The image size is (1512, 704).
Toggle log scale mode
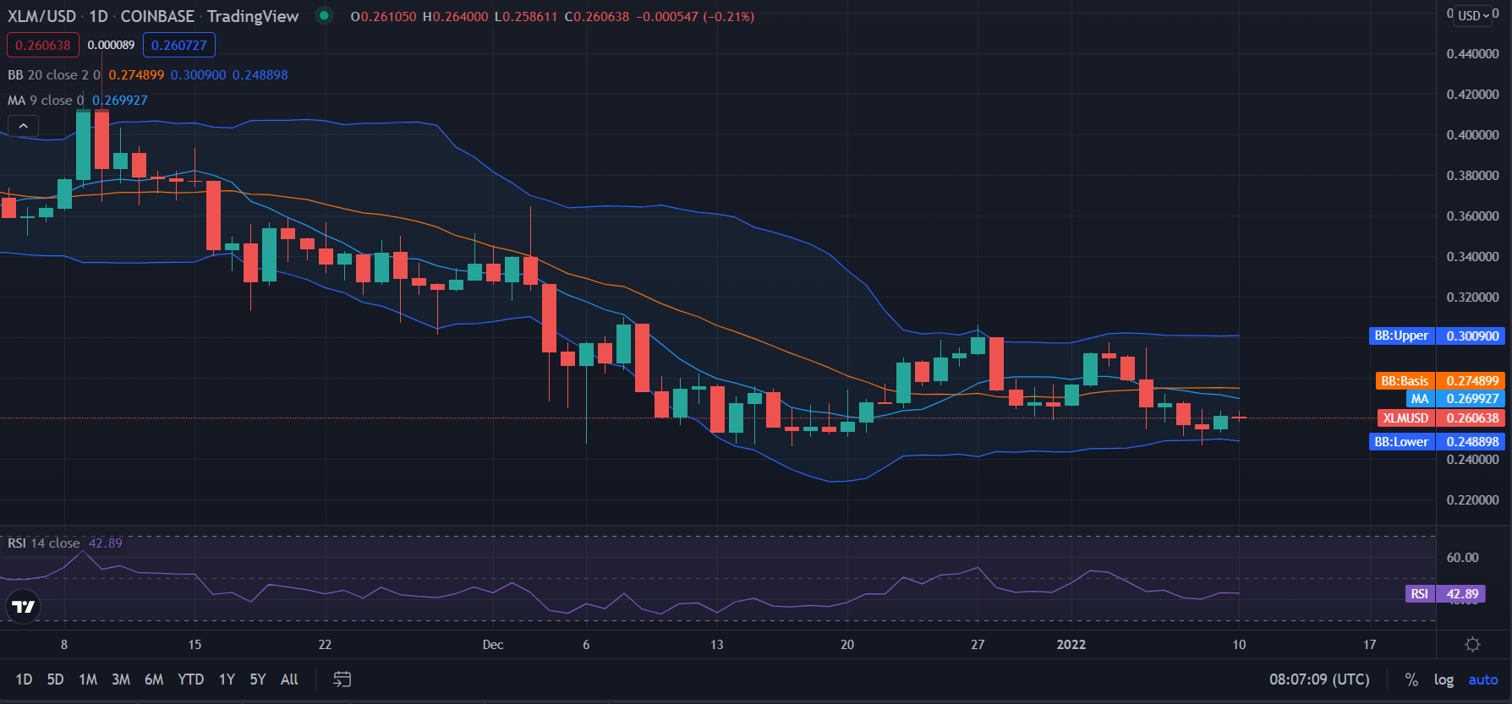[x=1444, y=679]
